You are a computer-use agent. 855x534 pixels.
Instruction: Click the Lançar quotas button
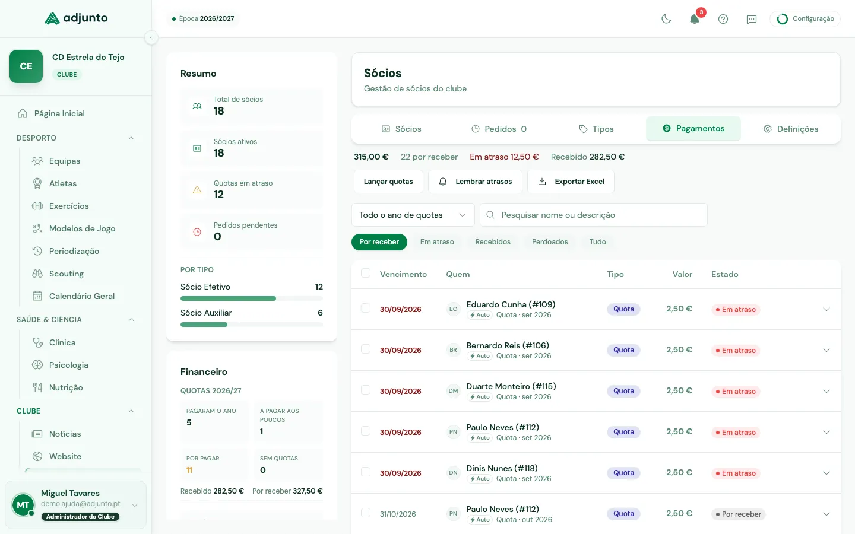click(388, 182)
